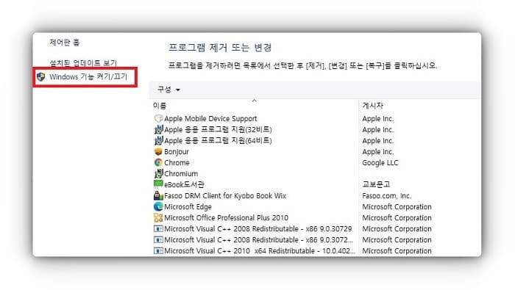Click Apple 응용 프로그램 지원(64비트) icon
515x290 pixels.
[x=158, y=140]
